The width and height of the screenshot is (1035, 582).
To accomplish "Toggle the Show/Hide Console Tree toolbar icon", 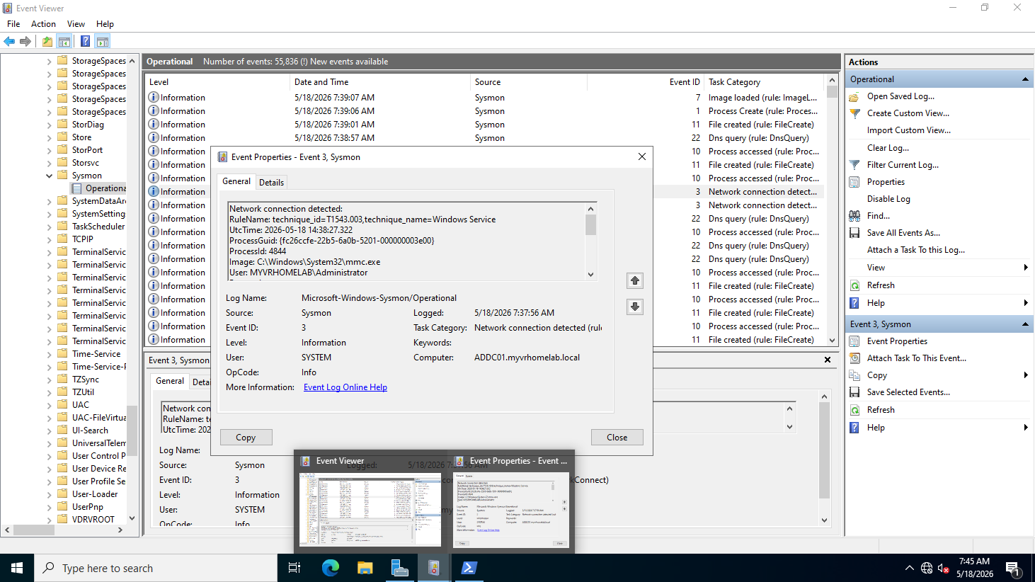I will [x=64, y=42].
